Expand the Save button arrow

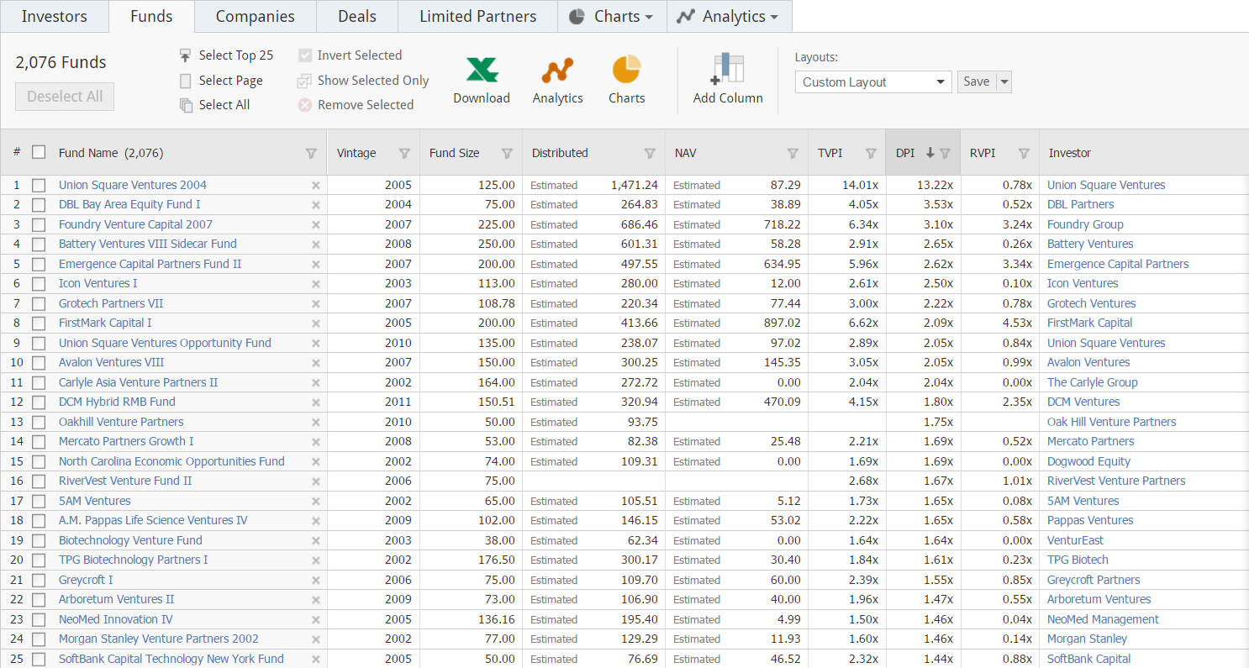(1004, 82)
